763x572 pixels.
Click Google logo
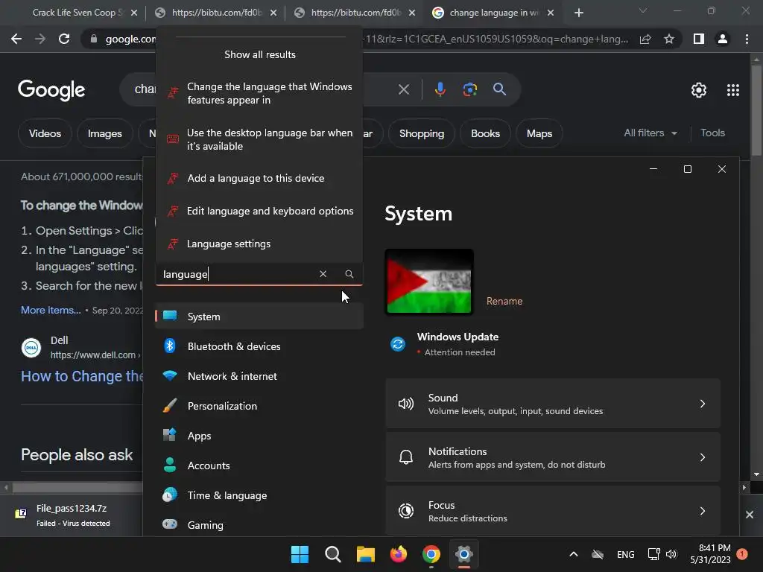51,90
